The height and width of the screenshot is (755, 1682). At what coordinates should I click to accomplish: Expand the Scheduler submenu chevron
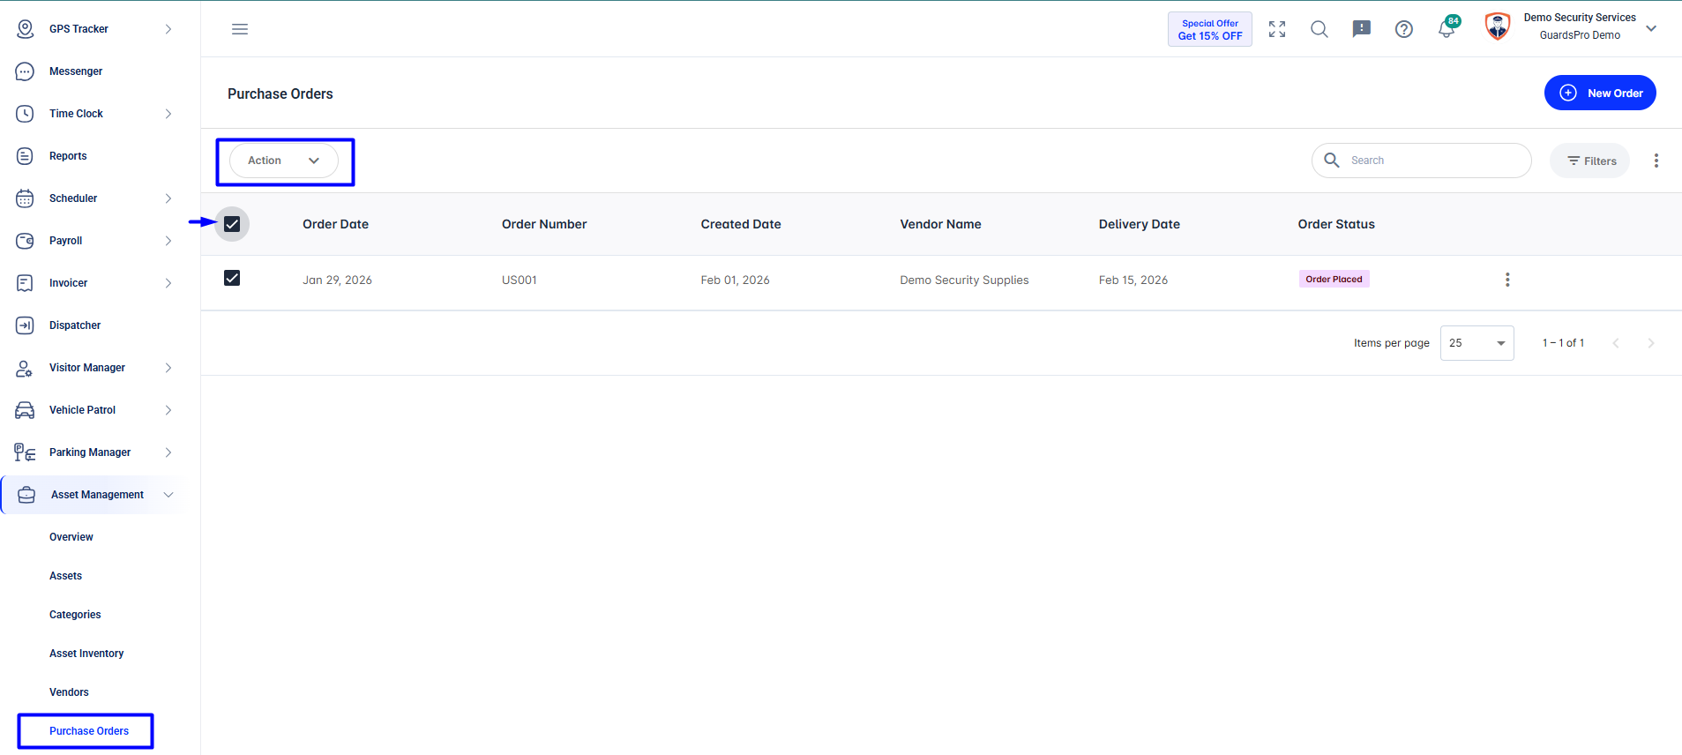click(168, 198)
